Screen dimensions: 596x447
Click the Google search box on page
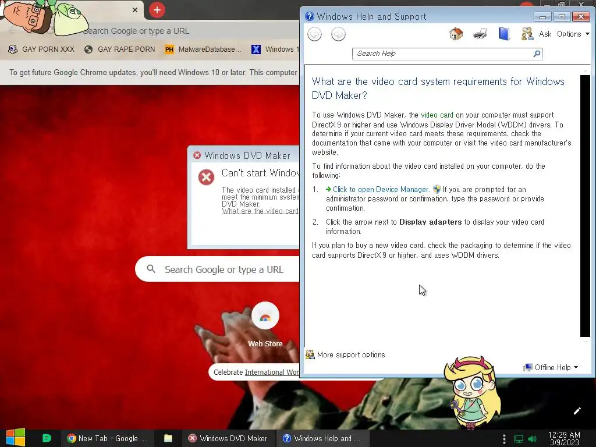click(217, 269)
